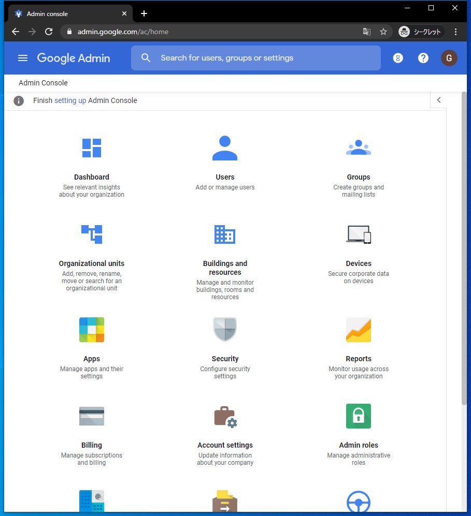Click the Google Admin logo
This screenshot has height=516, width=471.
pyautogui.click(x=74, y=58)
